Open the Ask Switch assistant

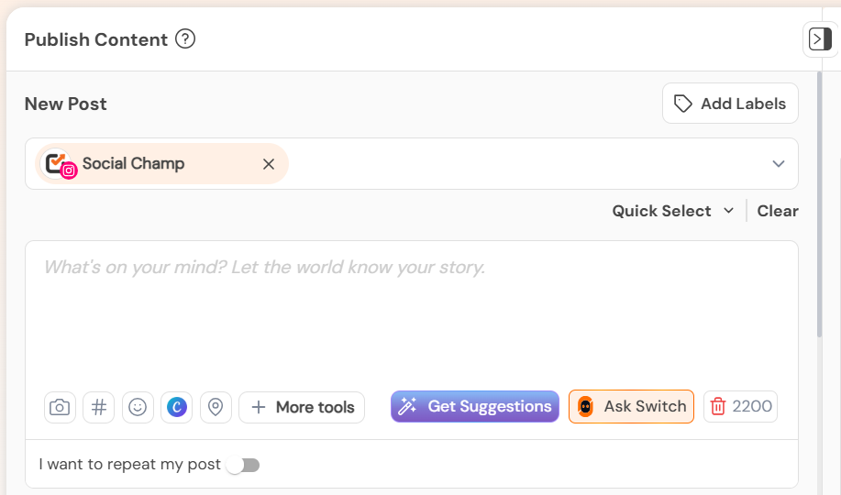[x=631, y=406]
